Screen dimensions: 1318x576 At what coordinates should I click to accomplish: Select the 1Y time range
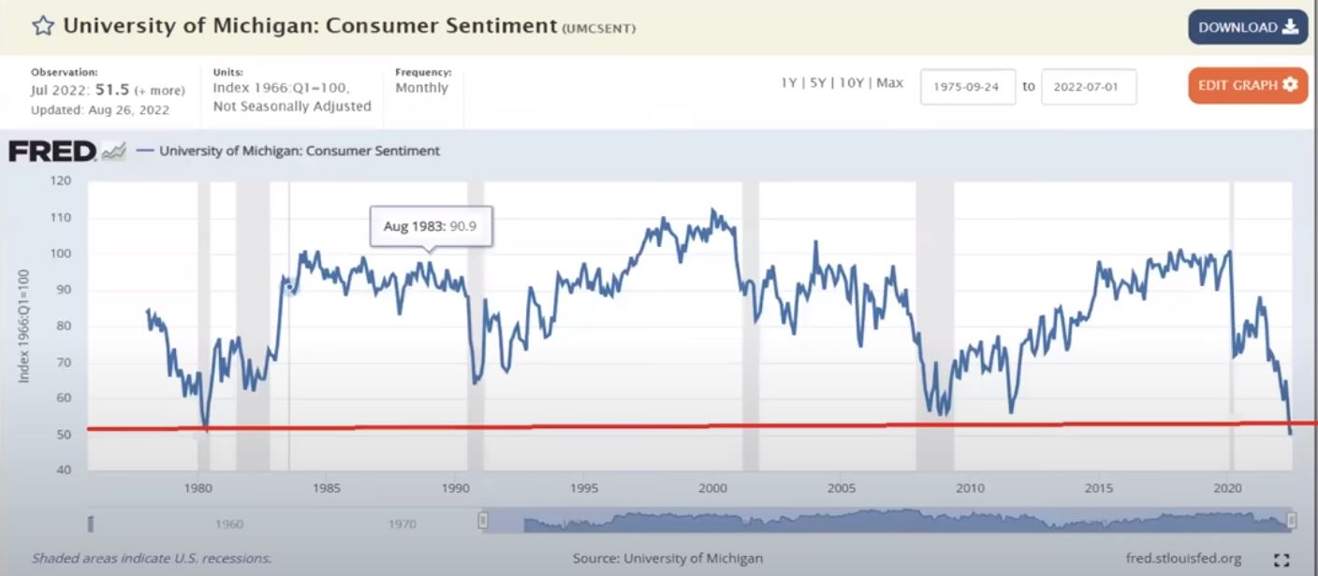(789, 83)
